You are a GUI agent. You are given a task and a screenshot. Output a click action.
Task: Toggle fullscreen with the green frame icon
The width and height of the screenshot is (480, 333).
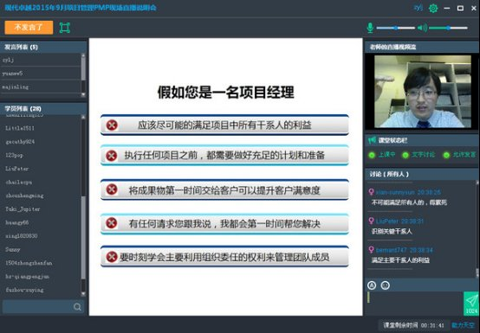pyautogui.click(x=65, y=28)
